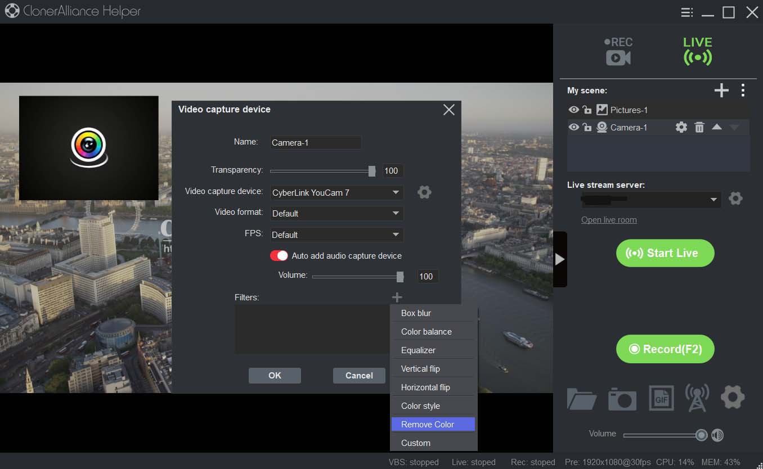Disable Auto add audio capture device
The image size is (763, 469).
279,256
